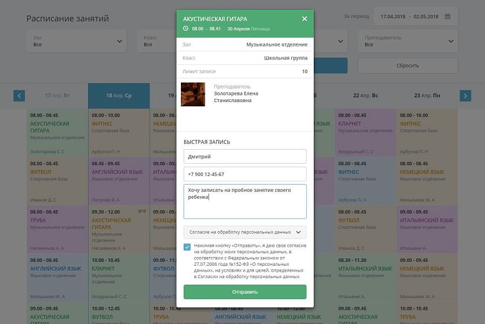
Task: Select the 18 Апр. Ср day tab
Action: point(119,96)
